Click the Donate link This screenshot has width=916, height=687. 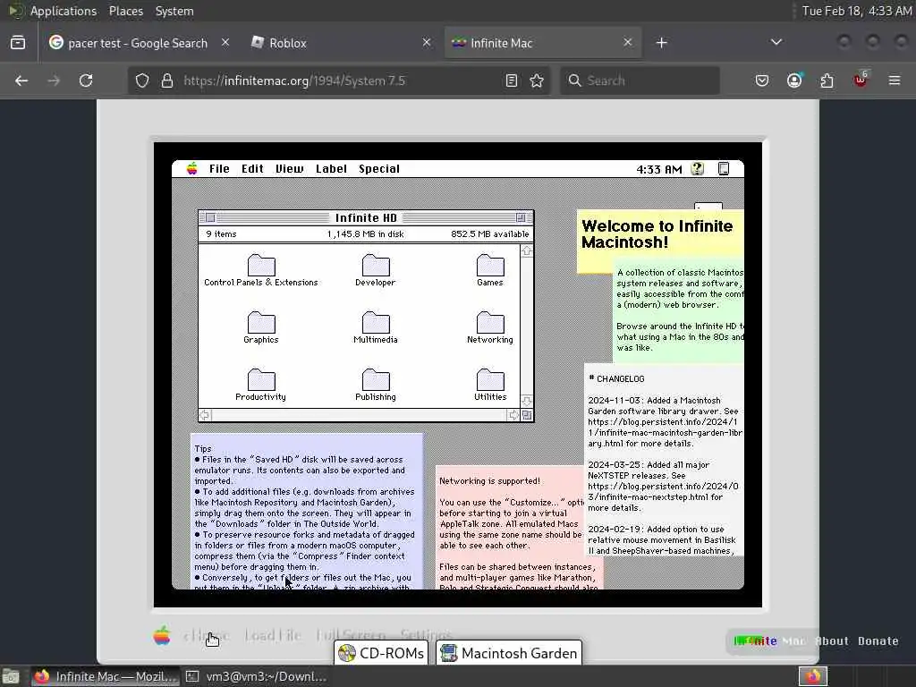coord(878,640)
